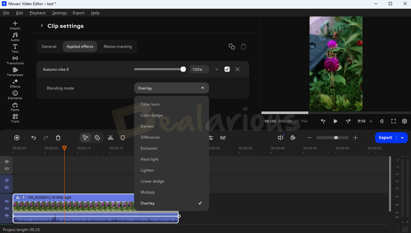Image resolution: width=411 pixels, height=233 pixels.
Task: Delete the selected clip
Action: (x=58, y=138)
